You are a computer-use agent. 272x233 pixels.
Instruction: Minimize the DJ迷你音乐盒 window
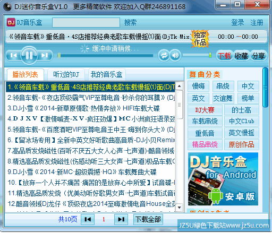click(x=223, y=5)
